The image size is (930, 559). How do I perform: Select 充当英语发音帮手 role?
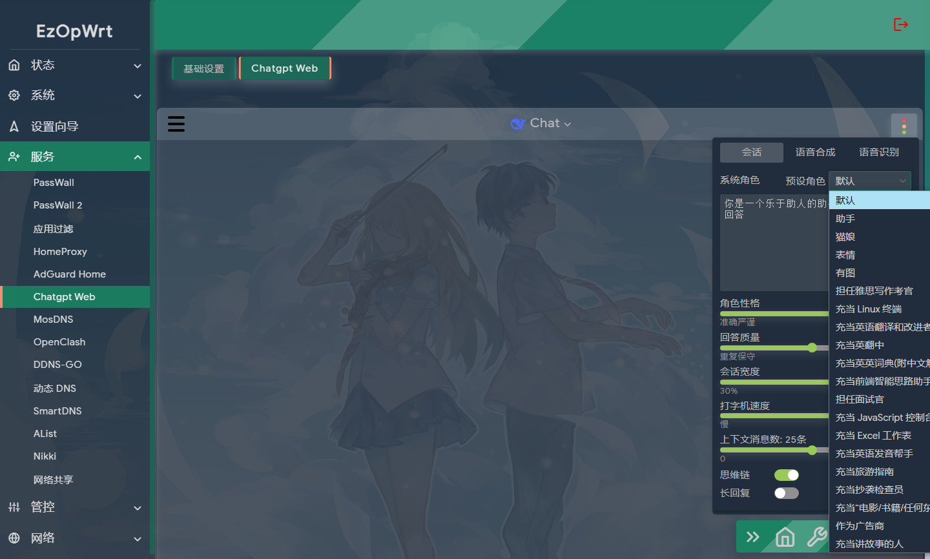[x=880, y=454]
